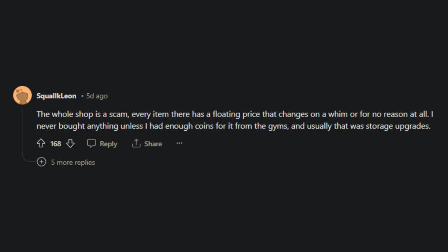Screen dimensions: 448x252
Task: Click SquallkLeon's orange Snoo avatar
Action: 22,95
